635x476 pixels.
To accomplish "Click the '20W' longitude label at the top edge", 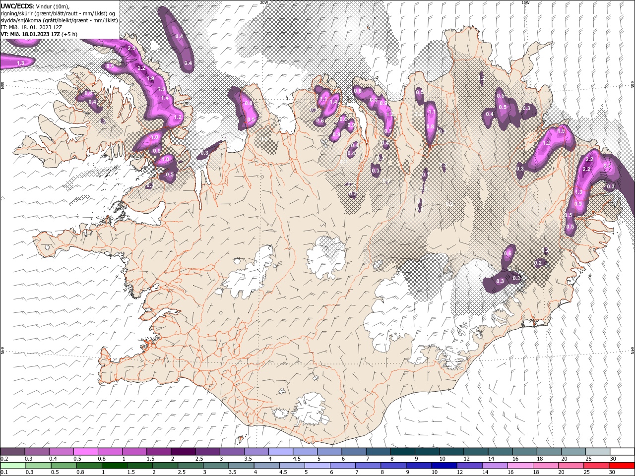I will coord(264,2).
